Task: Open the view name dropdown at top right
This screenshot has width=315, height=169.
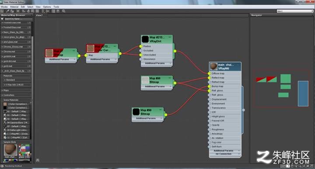Action: click(295, 11)
